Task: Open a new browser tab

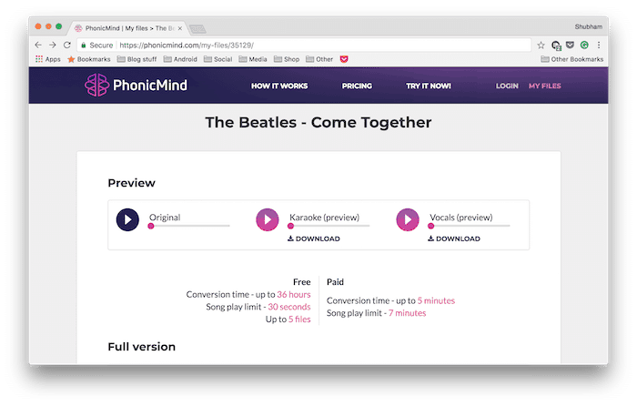Action: click(x=197, y=29)
